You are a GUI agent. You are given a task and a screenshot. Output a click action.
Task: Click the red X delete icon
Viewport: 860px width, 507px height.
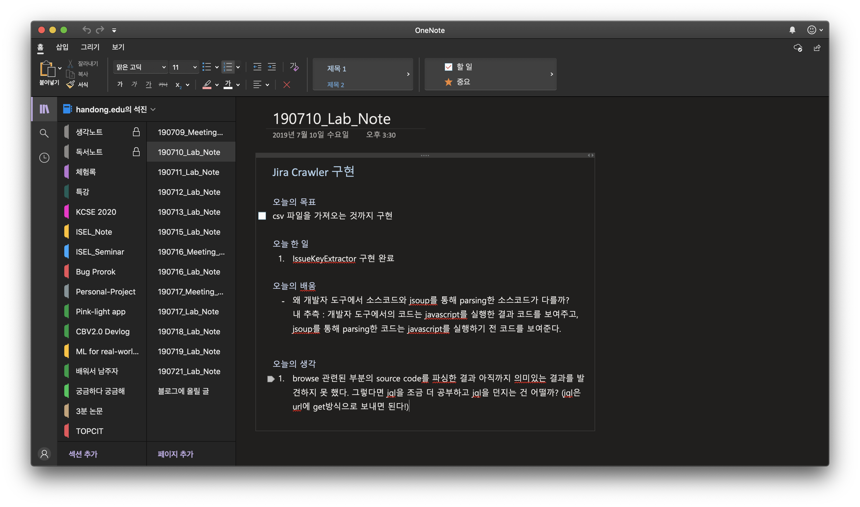tap(286, 85)
